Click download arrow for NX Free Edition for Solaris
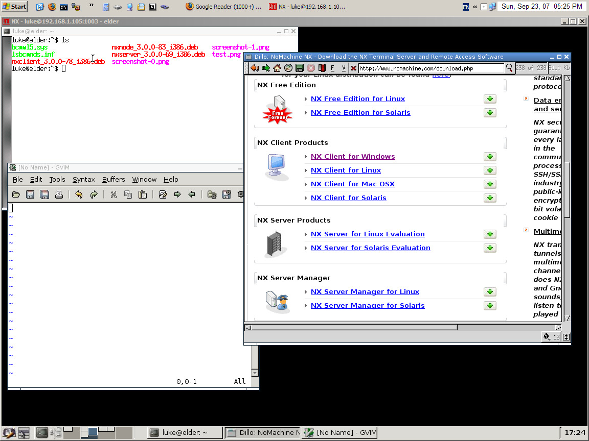The image size is (589, 441). click(x=489, y=113)
